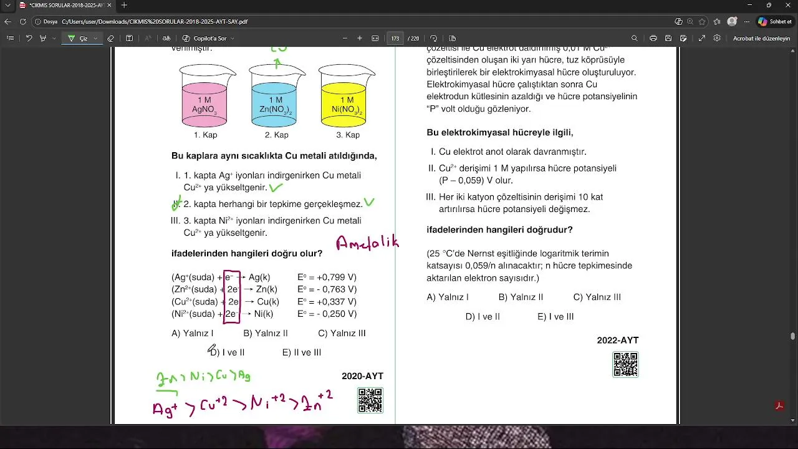798x449 pixels.
Task: Click the '1. Kap' beaker caption
Action: (x=205, y=135)
